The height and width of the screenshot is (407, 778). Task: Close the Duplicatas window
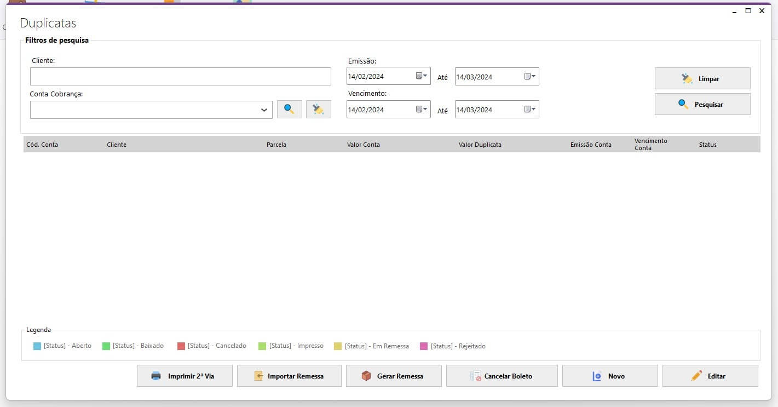coord(762,11)
